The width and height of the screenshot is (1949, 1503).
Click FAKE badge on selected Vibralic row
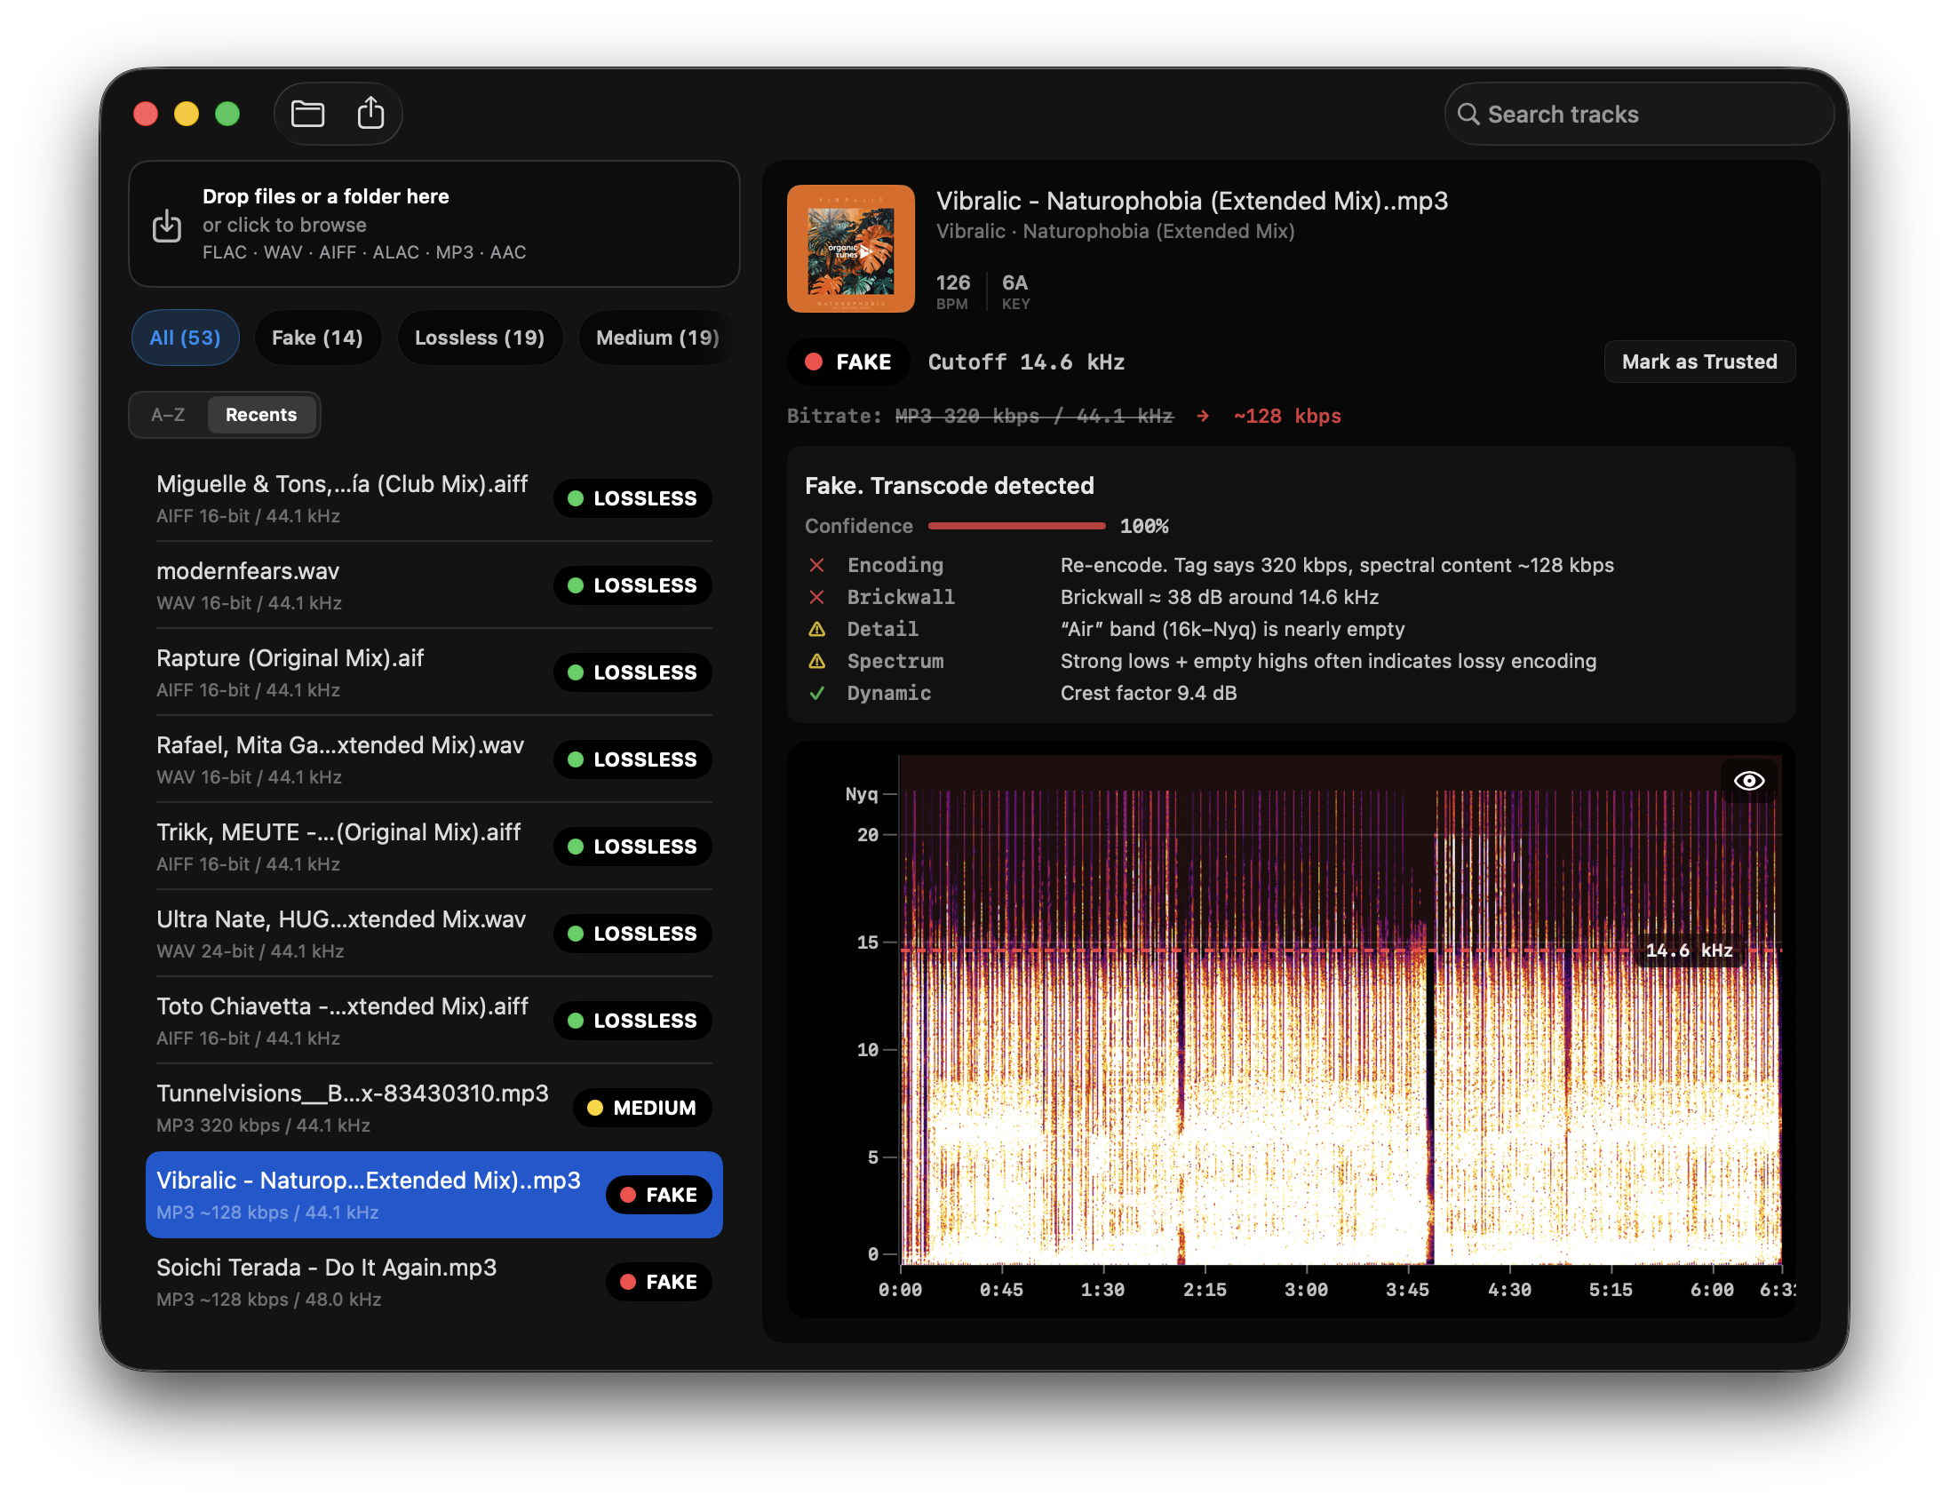tap(658, 1195)
